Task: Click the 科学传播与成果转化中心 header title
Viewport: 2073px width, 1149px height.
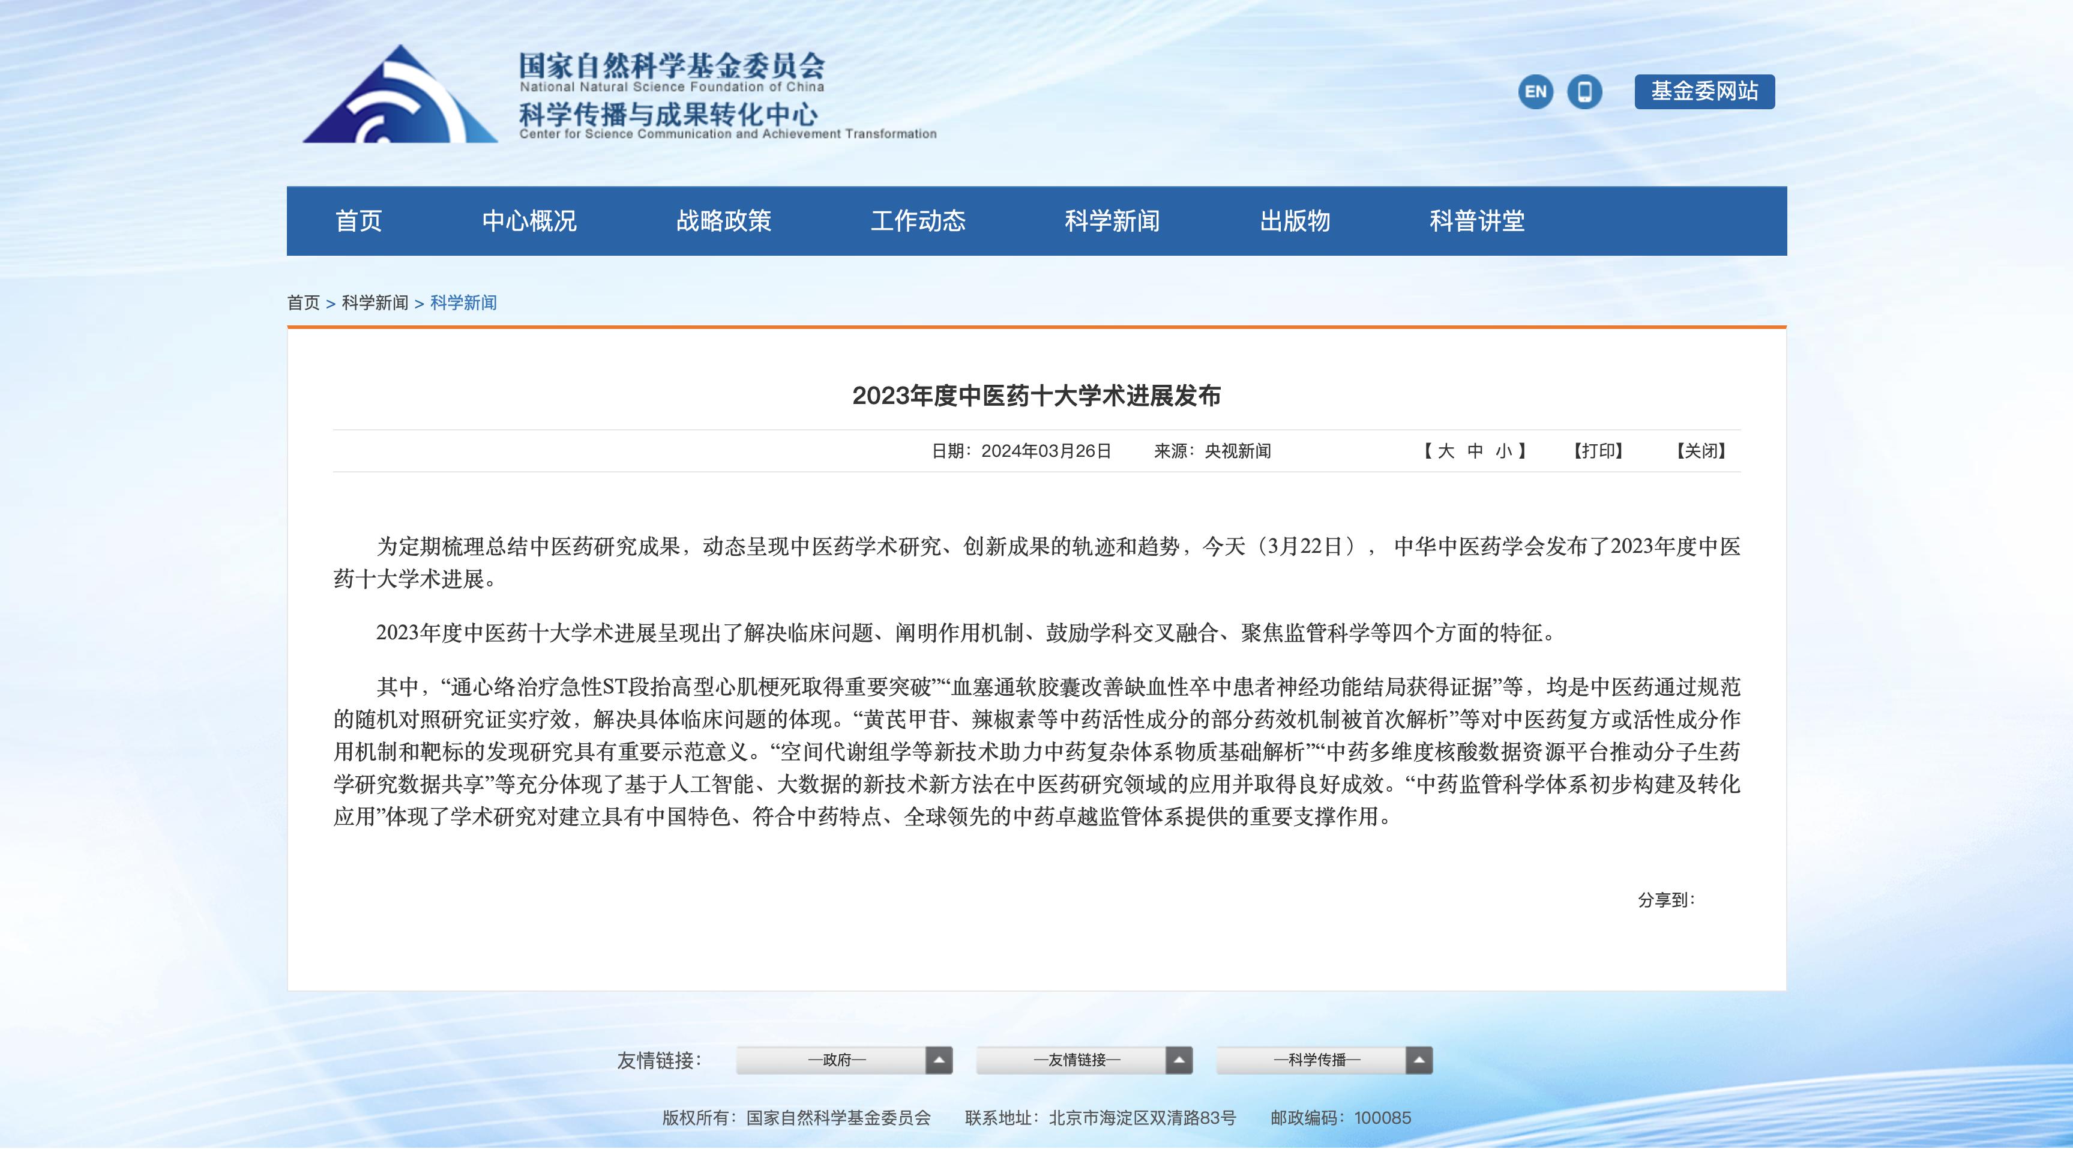Action: tap(668, 114)
